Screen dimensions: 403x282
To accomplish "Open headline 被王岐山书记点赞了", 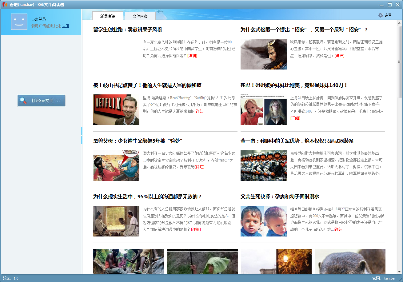I will tap(147, 85).
